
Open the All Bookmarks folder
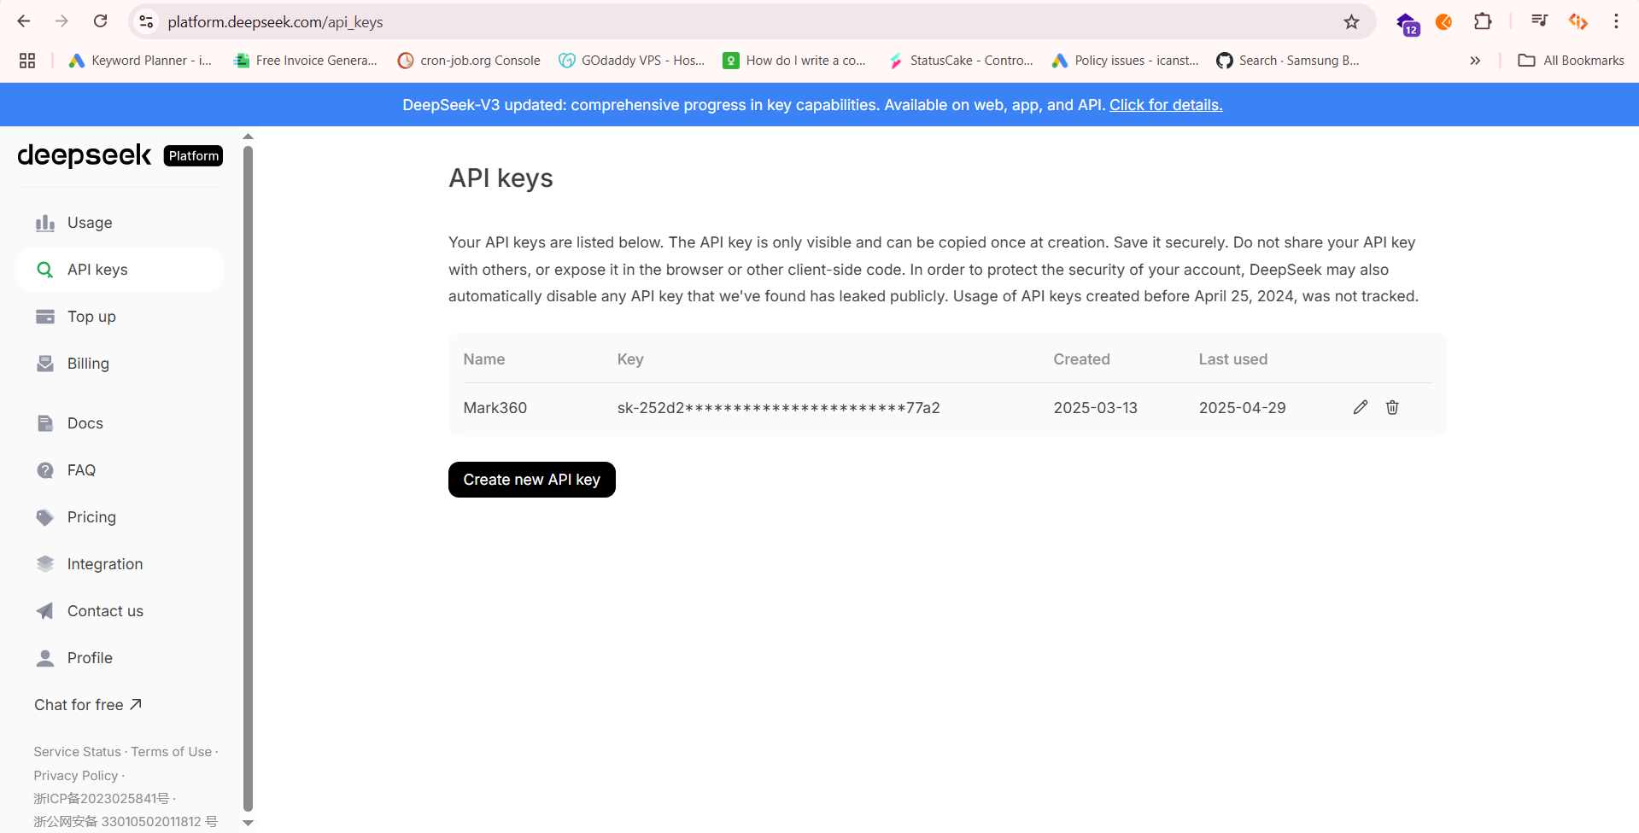[x=1571, y=61]
